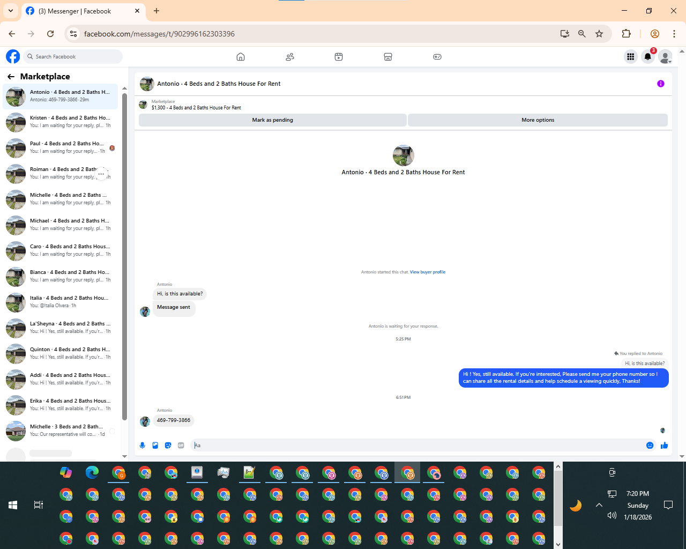Screen dimensions: 686x549
Task: Click the install app icon in address bar
Action: point(565,34)
